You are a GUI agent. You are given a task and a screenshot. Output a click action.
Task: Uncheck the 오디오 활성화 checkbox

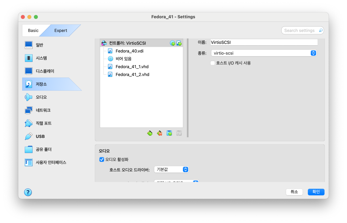click(x=102, y=160)
